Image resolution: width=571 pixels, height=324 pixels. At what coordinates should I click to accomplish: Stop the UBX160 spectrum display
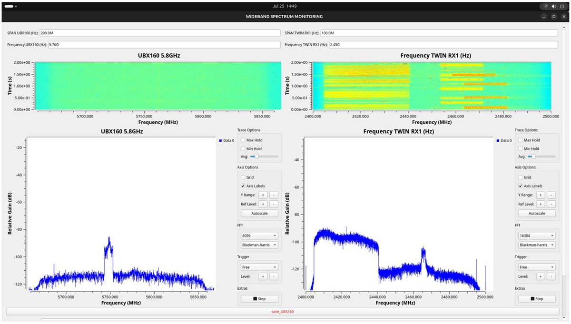point(259,299)
